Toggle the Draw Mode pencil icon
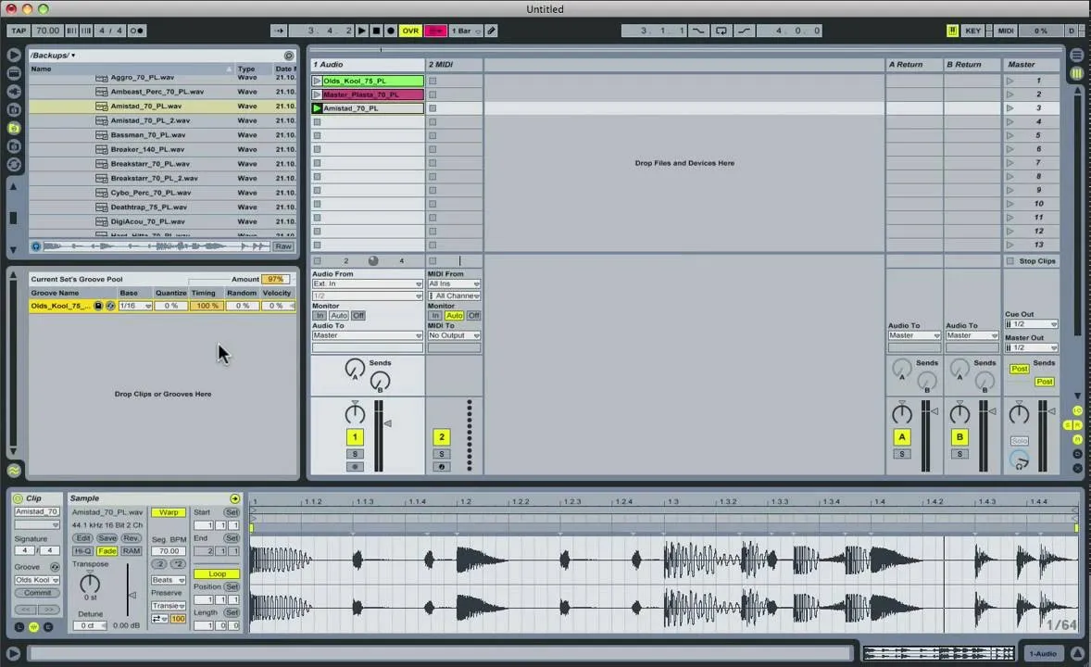Image resolution: width=1091 pixels, height=667 pixels. click(491, 31)
